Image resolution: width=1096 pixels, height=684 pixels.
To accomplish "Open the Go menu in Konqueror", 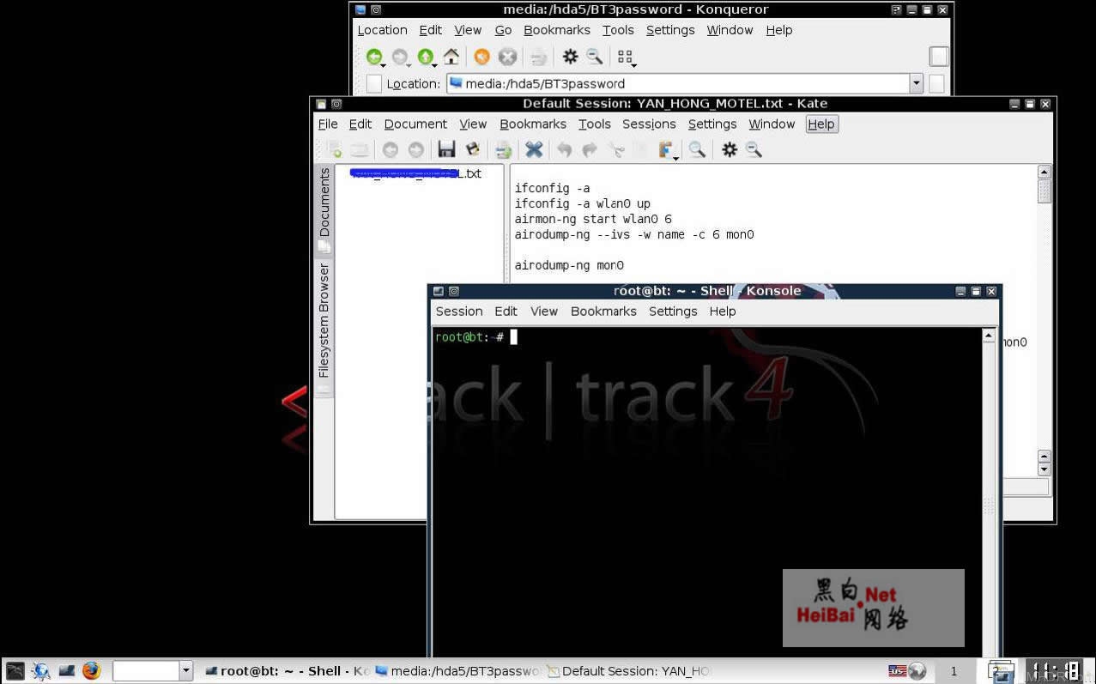I will [503, 30].
